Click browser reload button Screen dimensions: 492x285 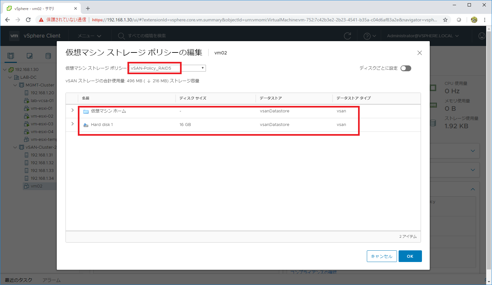[28, 20]
